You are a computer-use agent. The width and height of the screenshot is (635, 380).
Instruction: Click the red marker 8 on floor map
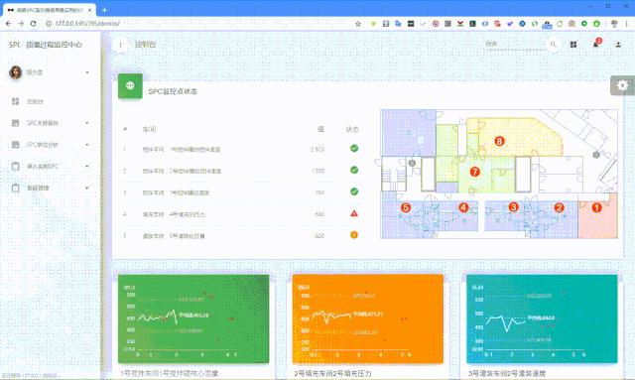[x=499, y=141]
